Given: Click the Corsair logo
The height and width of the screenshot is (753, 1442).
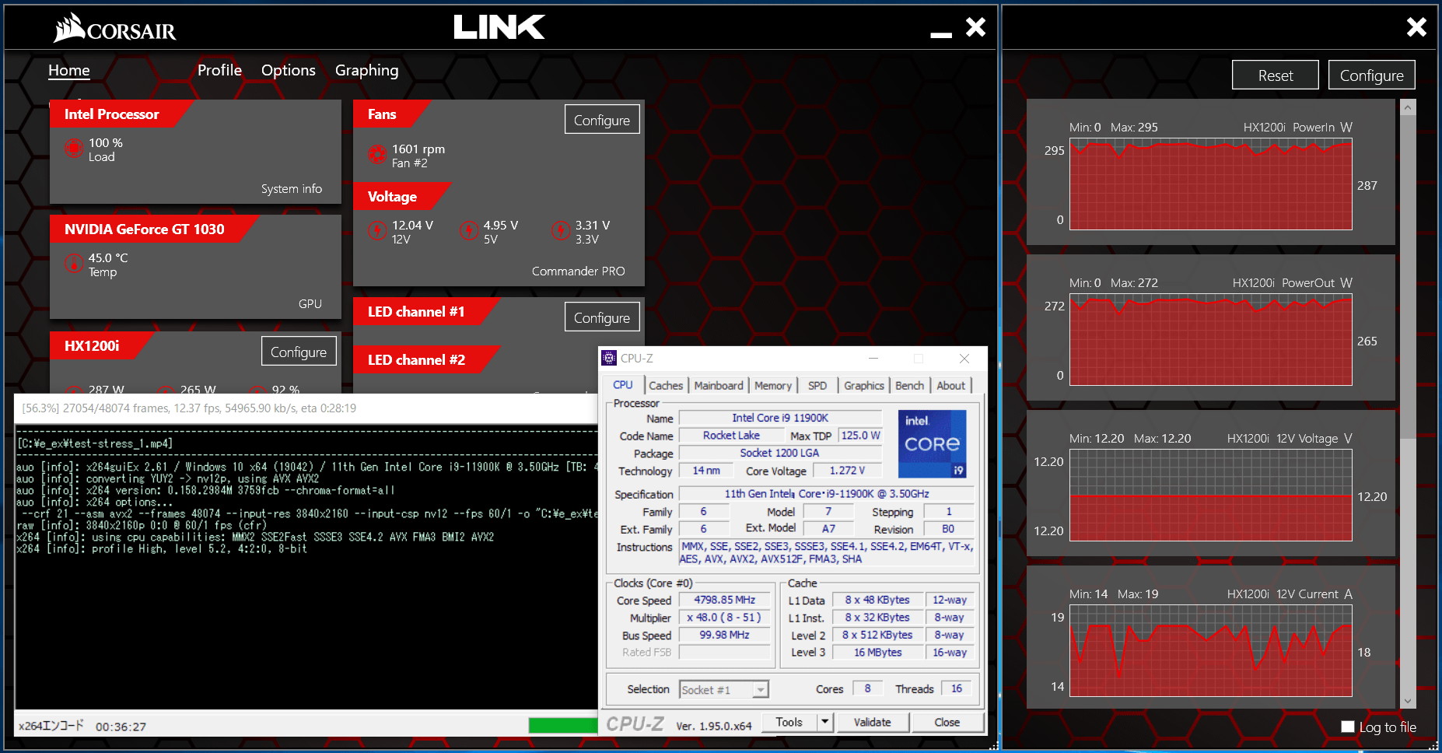Looking at the screenshot, I should (x=114, y=29).
